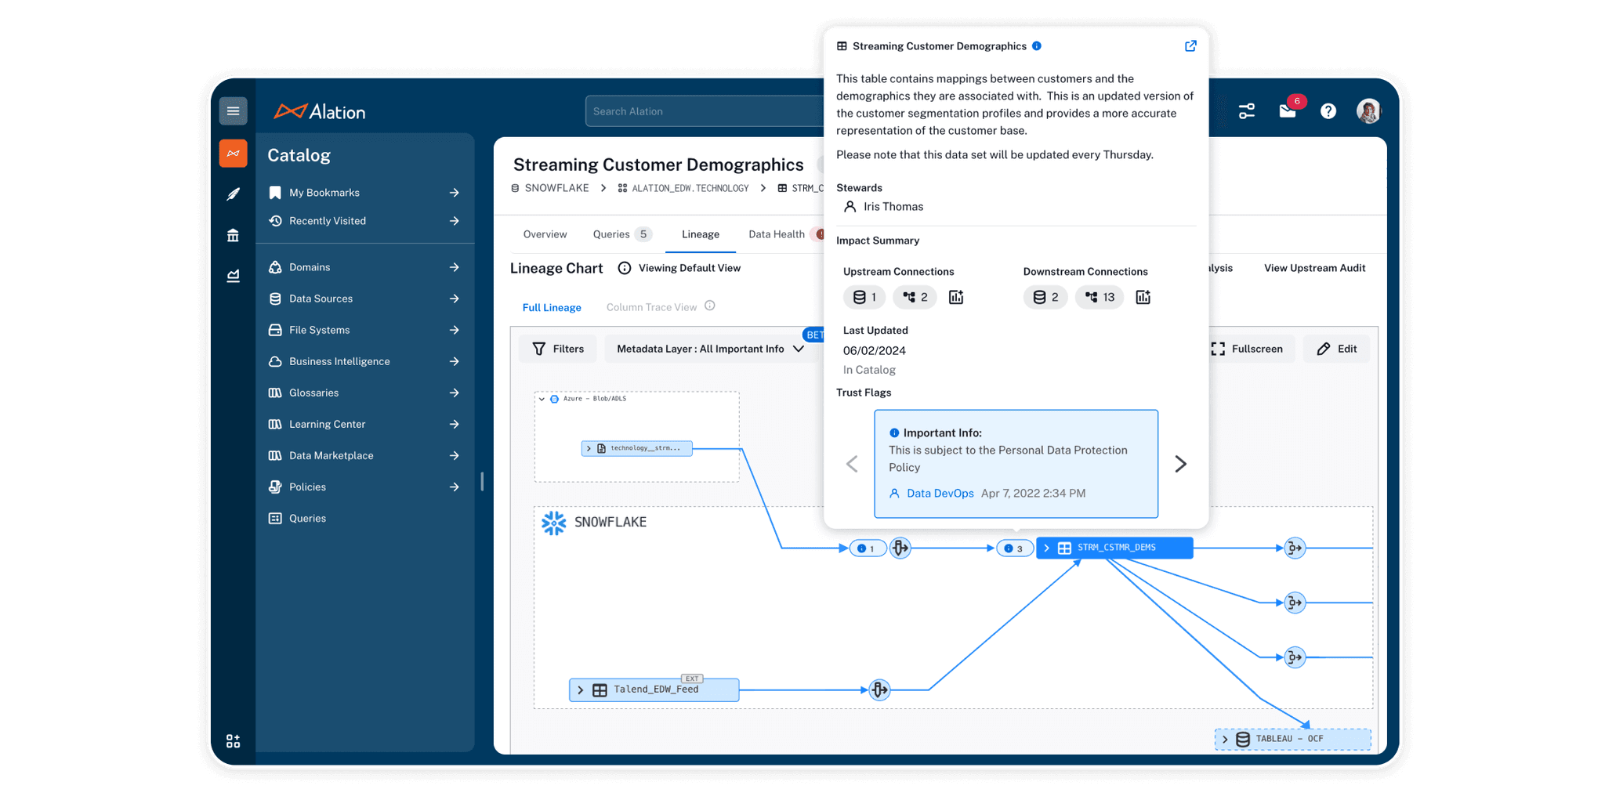Click the apps grid icon at sidebar bottom

pyautogui.click(x=233, y=740)
